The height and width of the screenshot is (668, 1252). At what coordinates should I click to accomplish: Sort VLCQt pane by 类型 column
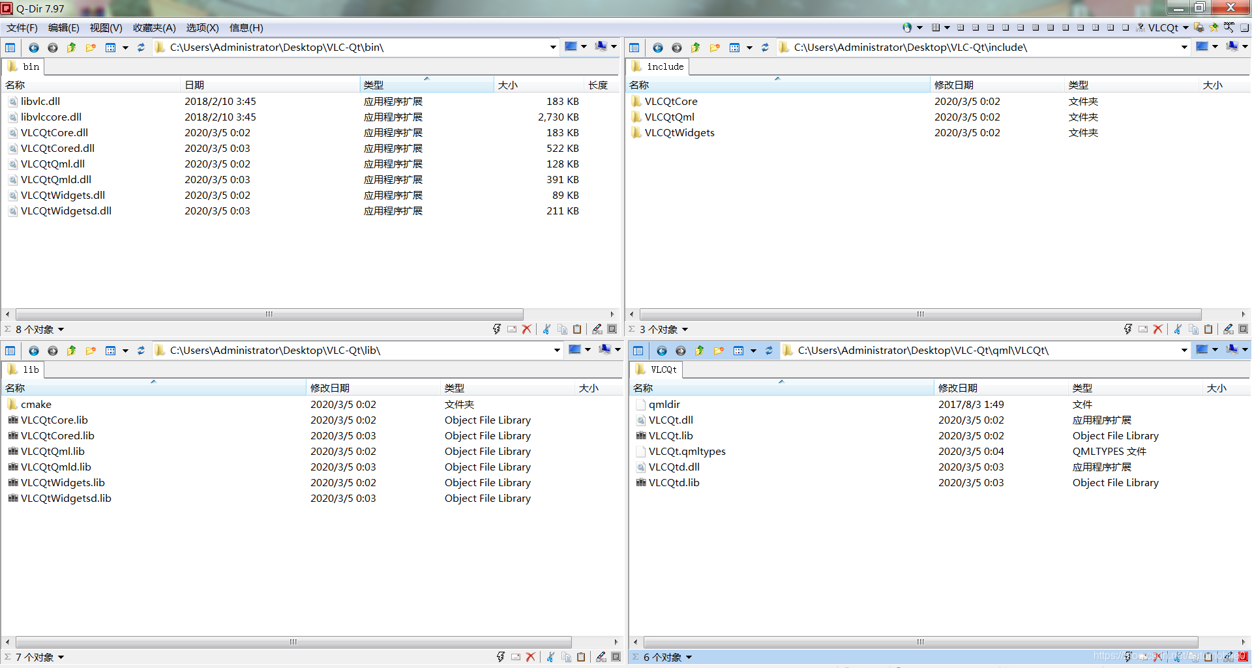click(x=1135, y=388)
